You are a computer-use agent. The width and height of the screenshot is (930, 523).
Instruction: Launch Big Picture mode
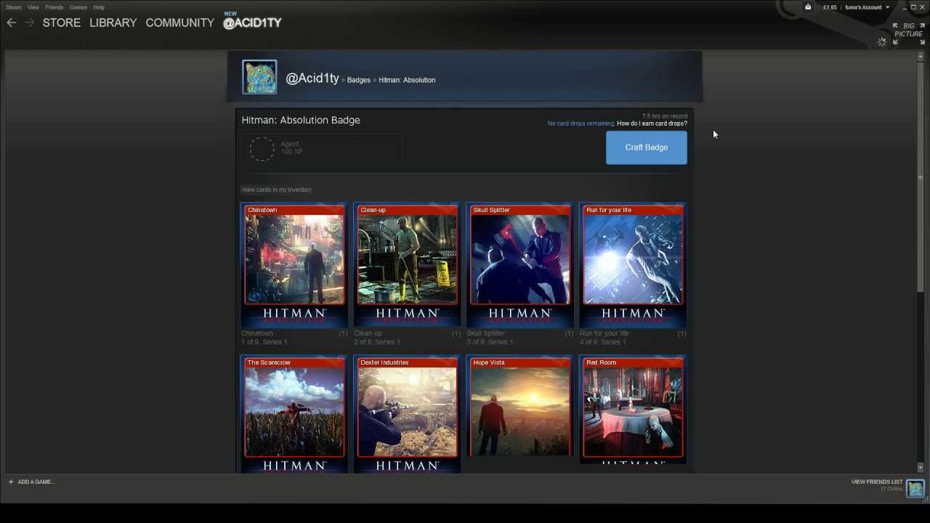908,33
